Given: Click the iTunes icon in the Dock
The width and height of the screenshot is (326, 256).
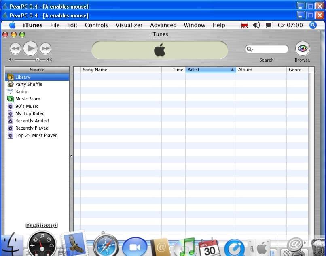Looking at the screenshot, I should tap(186, 247).
